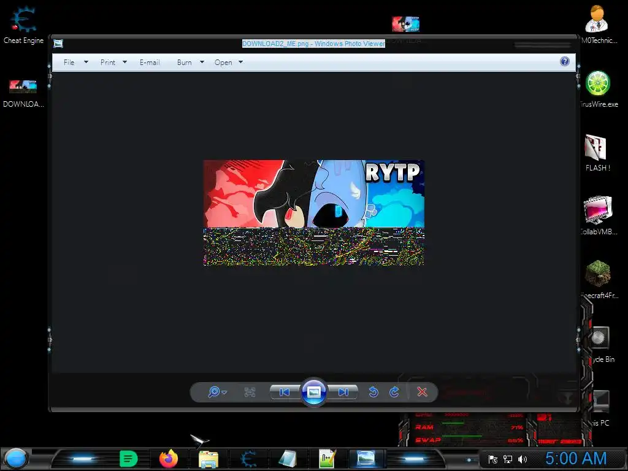Open the Open menu
This screenshot has width=628, height=471.
click(223, 63)
